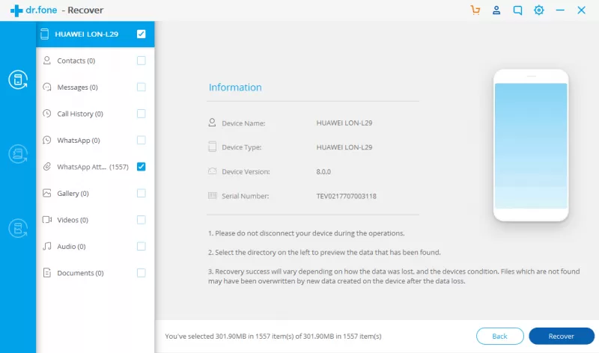599x353 pixels.
Task: Click the Device Version Android icon
Action: (212, 171)
